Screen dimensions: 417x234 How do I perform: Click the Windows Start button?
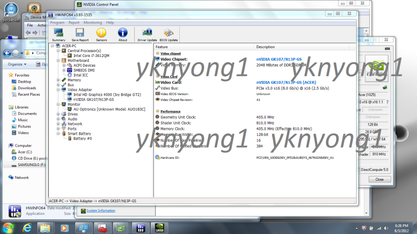[8, 228]
